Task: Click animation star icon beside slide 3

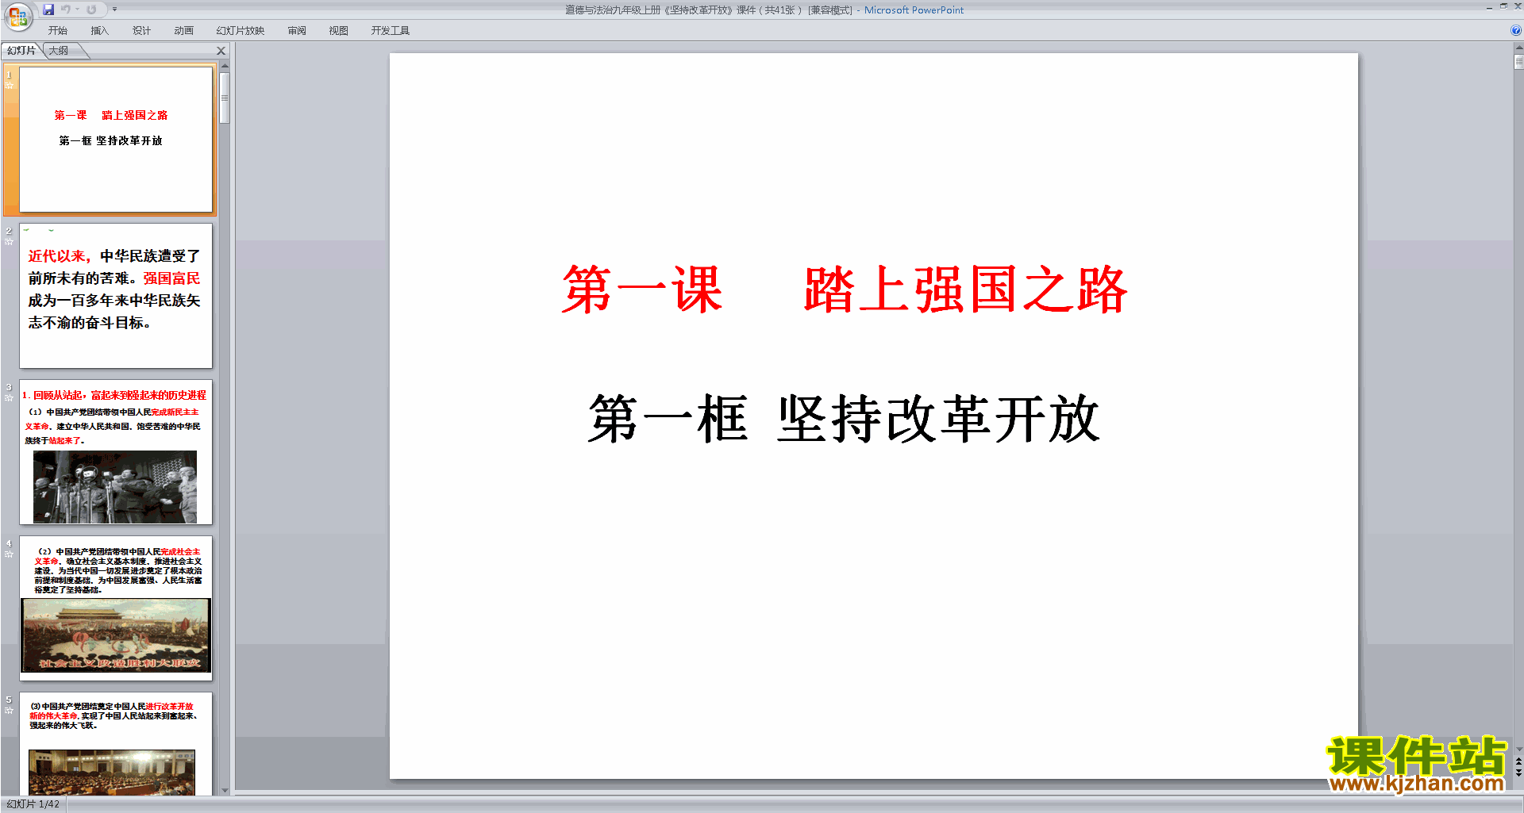Action: click(10, 398)
